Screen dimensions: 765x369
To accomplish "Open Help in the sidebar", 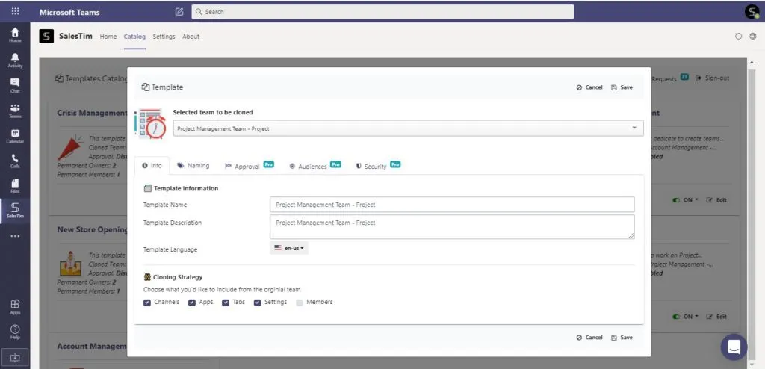I will click(x=15, y=332).
